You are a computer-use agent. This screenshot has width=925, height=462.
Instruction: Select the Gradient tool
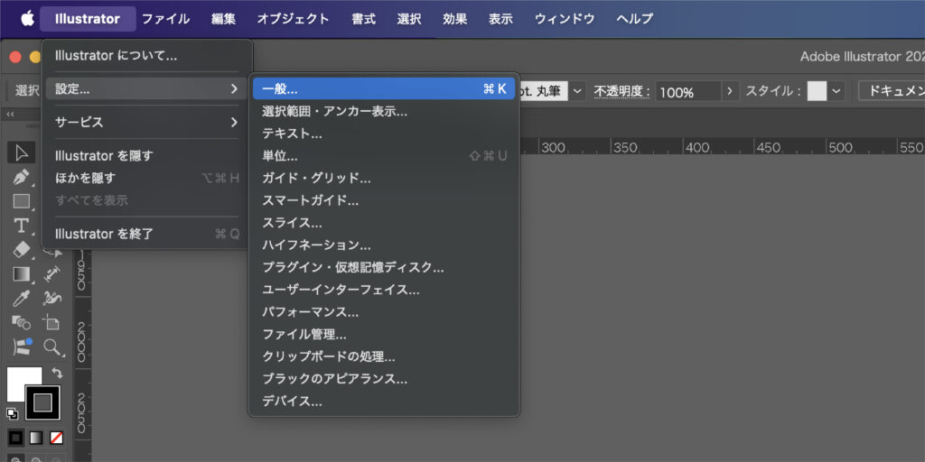22,274
